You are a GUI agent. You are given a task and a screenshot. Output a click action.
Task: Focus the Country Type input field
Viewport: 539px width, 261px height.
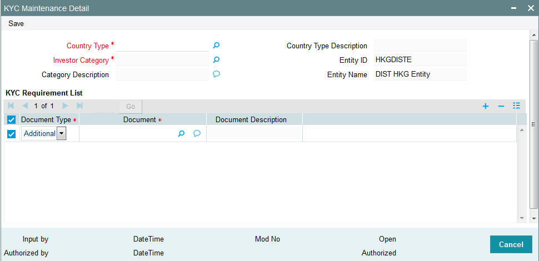[x=162, y=46]
